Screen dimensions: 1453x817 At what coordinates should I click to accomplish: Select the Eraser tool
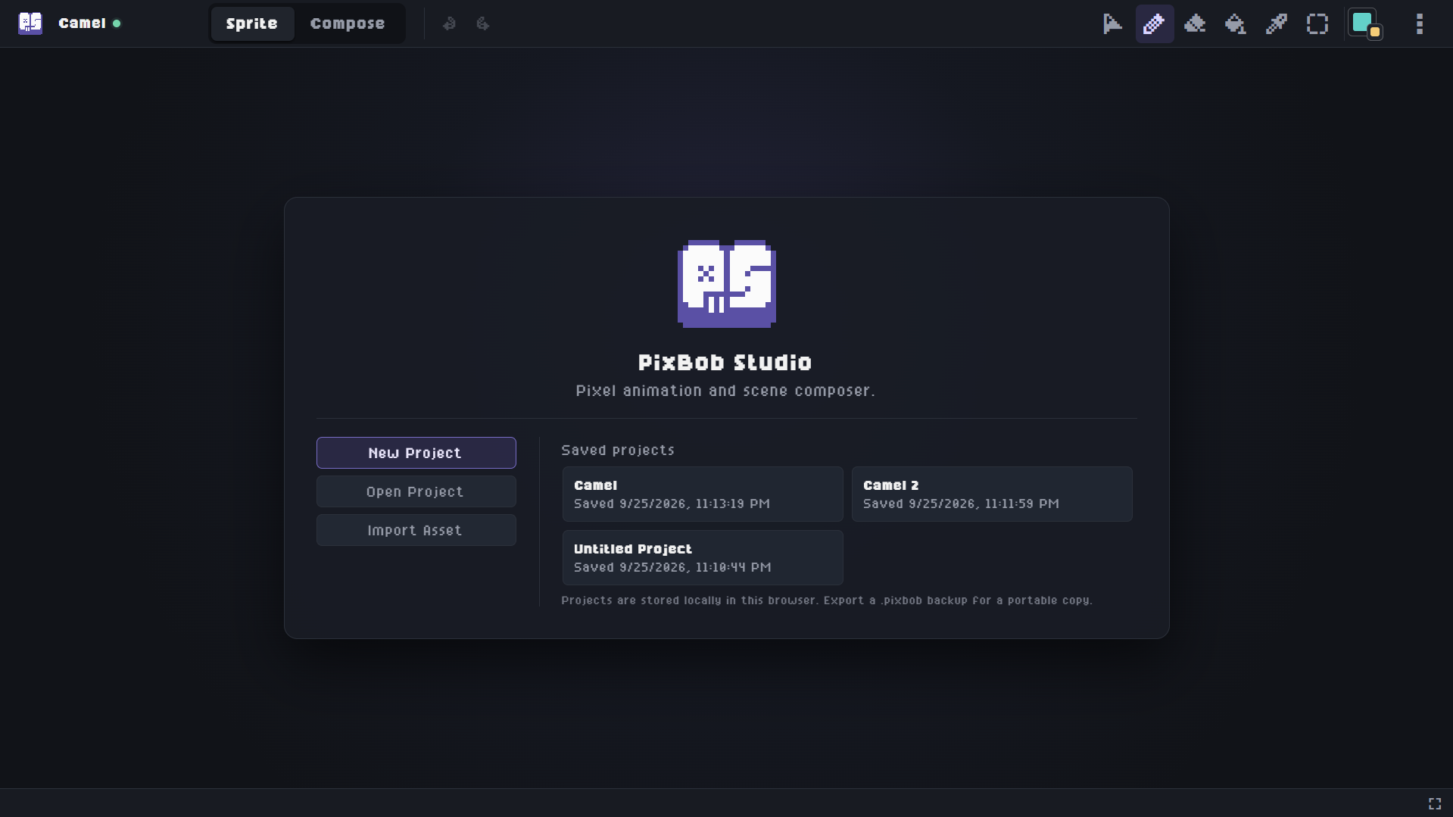(x=1195, y=23)
